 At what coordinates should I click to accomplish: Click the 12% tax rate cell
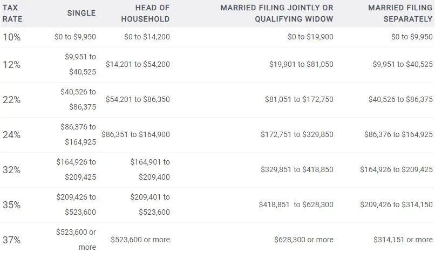coord(12,65)
